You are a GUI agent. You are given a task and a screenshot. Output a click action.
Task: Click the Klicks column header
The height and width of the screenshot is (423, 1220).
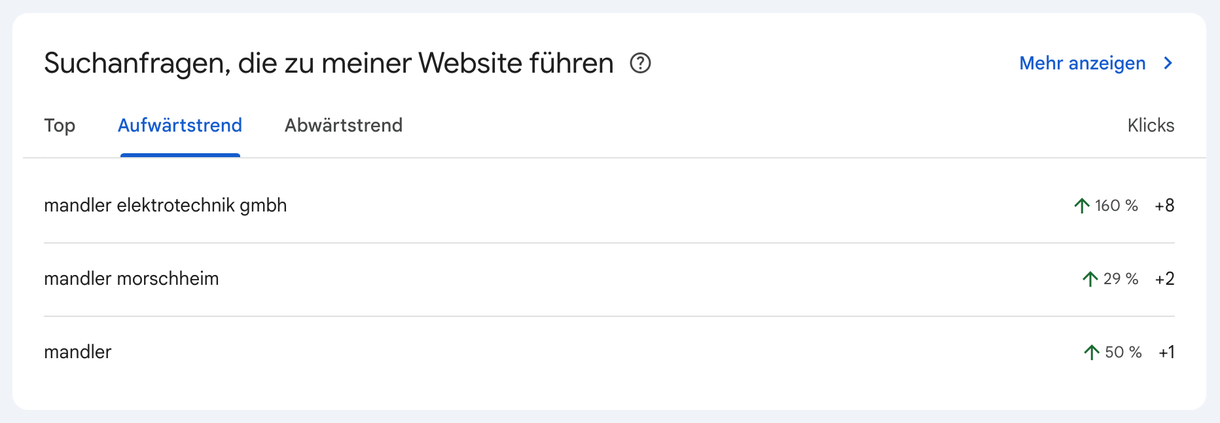1151,126
